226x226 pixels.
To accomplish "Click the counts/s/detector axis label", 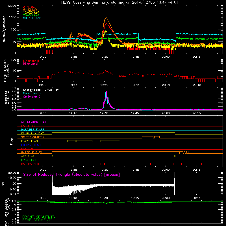I will [x=4, y=29].
